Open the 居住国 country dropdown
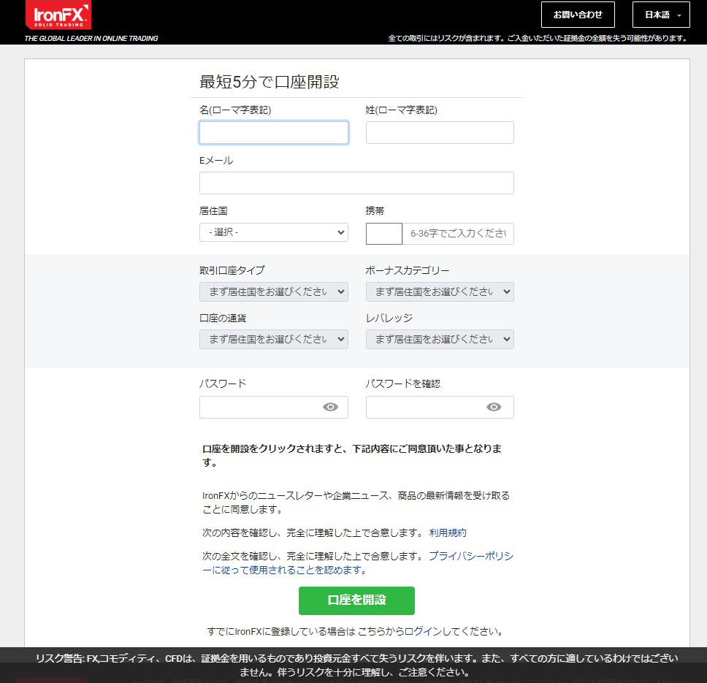The width and height of the screenshot is (707, 683). pyautogui.click(x=274, y=232)
